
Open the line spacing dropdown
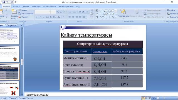87,12
